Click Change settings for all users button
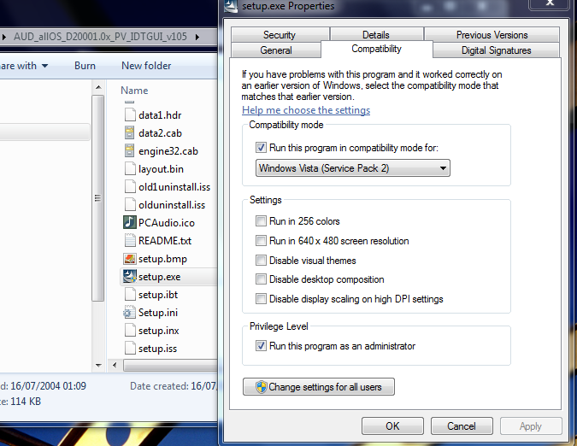This screenshot has height=446, width=577. [319, 387]
